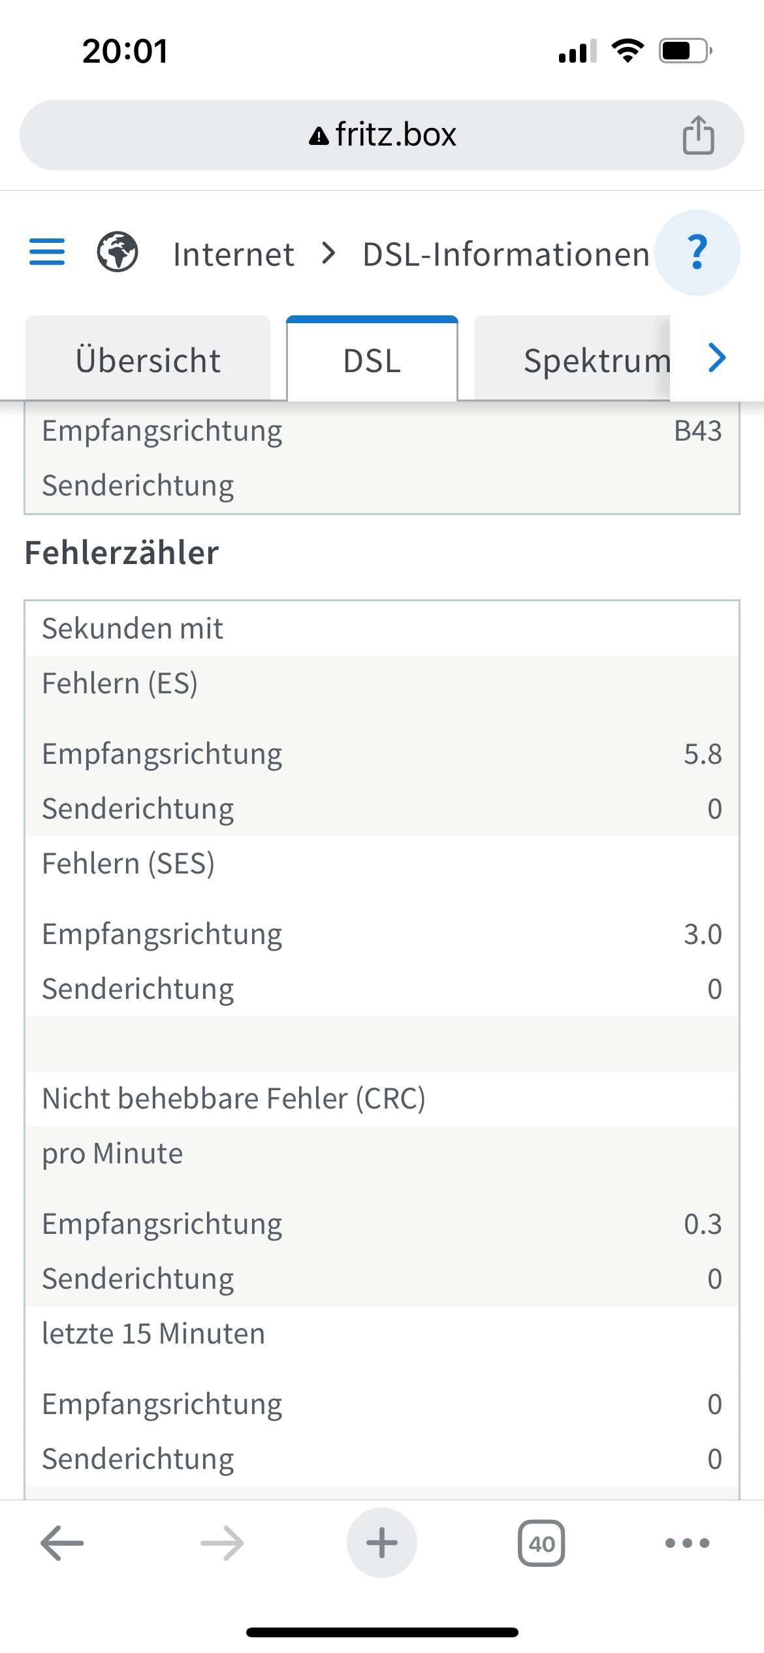Select the DSL tab
This screenshot has height=1653, width=764.
point(372,360)
